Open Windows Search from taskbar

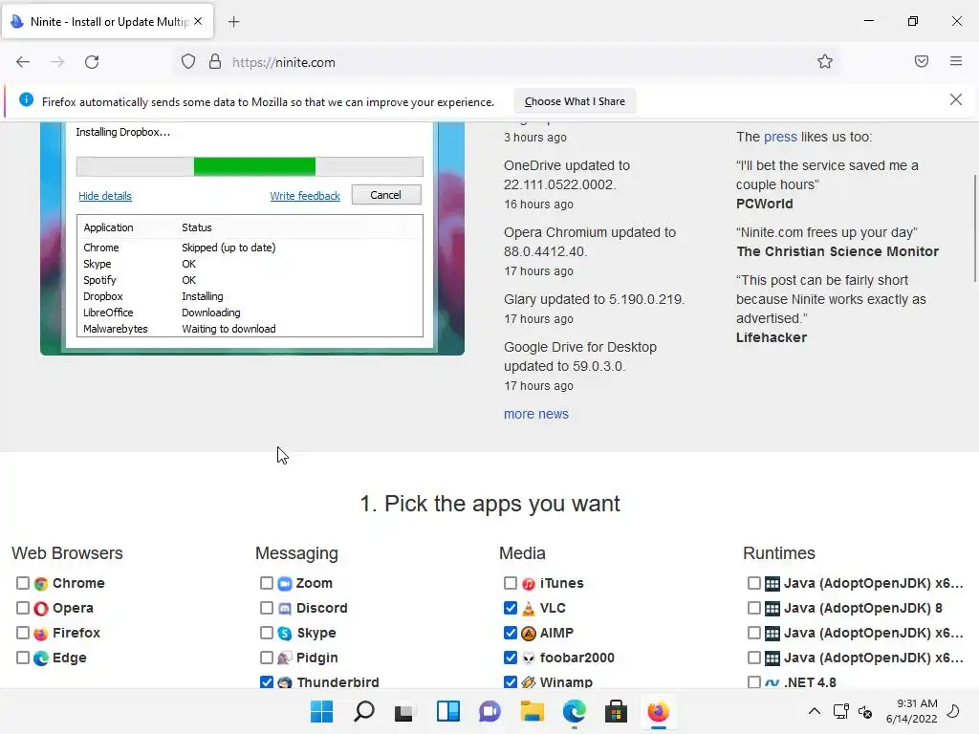click(x=364, y=711)
